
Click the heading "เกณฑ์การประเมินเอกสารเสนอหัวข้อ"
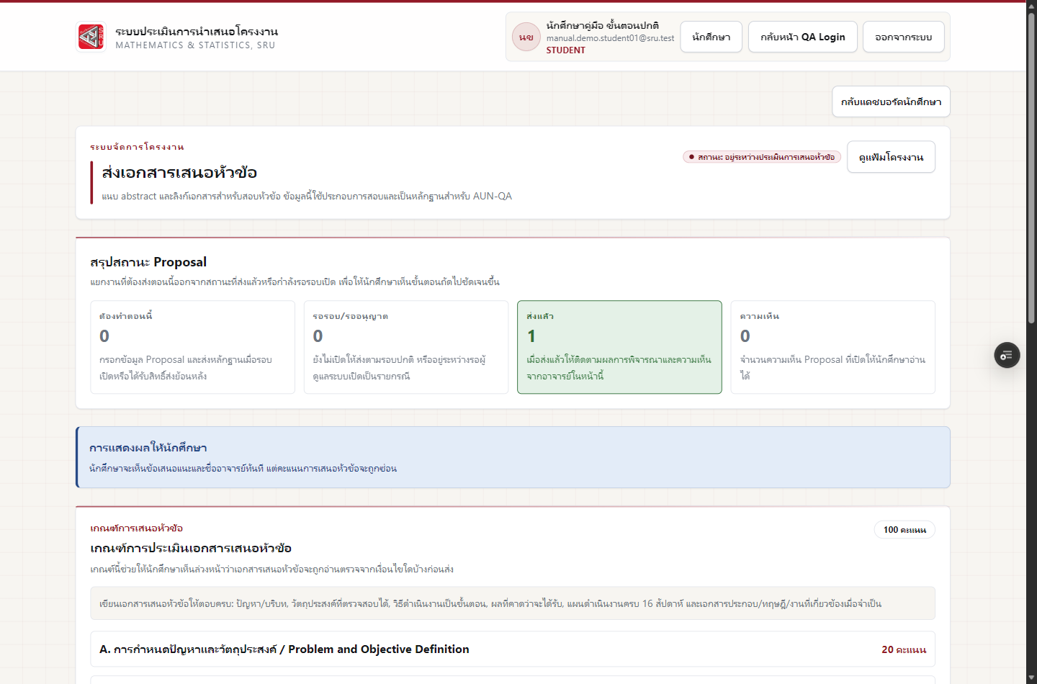coord(191,549)
